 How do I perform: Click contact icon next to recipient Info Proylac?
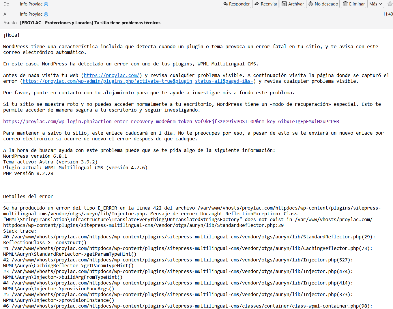(x=46, y=14)
